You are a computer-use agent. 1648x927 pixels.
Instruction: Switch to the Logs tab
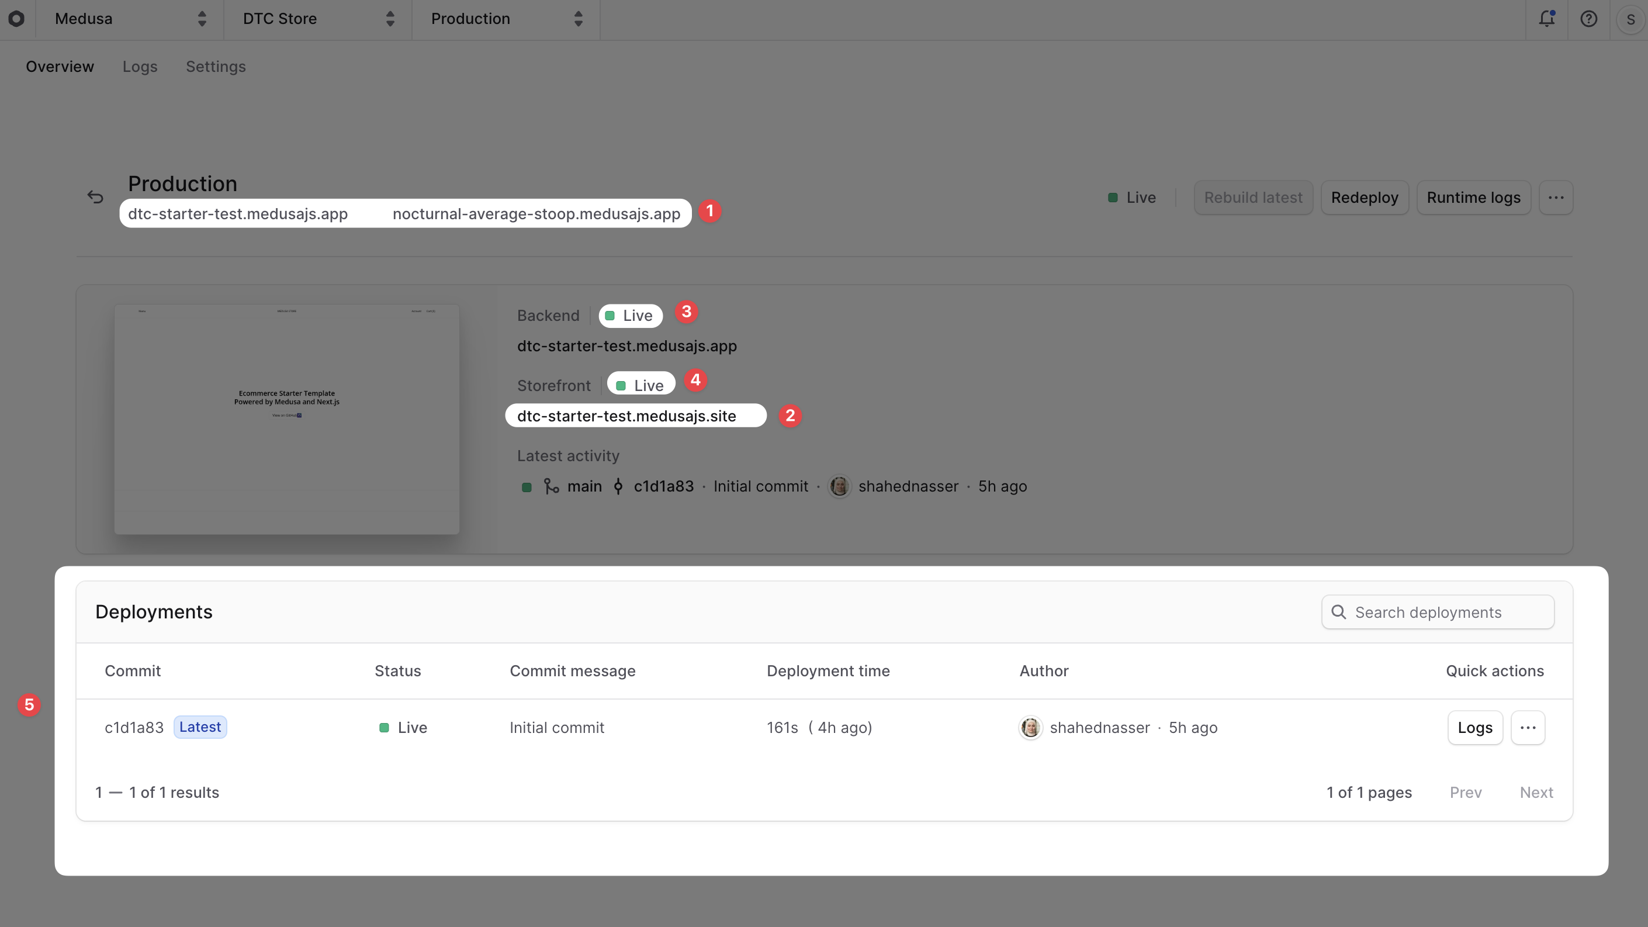[140, 67]
